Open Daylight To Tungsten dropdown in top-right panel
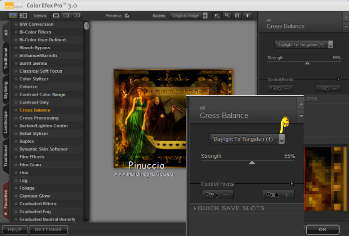The width and height of the screenshot is (349, 236). click(304, 45)
